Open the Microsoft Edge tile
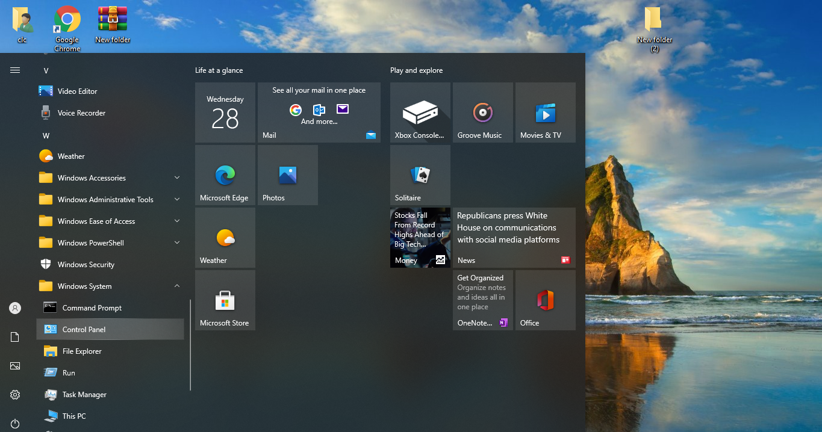Viewport: 822px width, 432px height. pyautogui.click(x=225, y=175)
